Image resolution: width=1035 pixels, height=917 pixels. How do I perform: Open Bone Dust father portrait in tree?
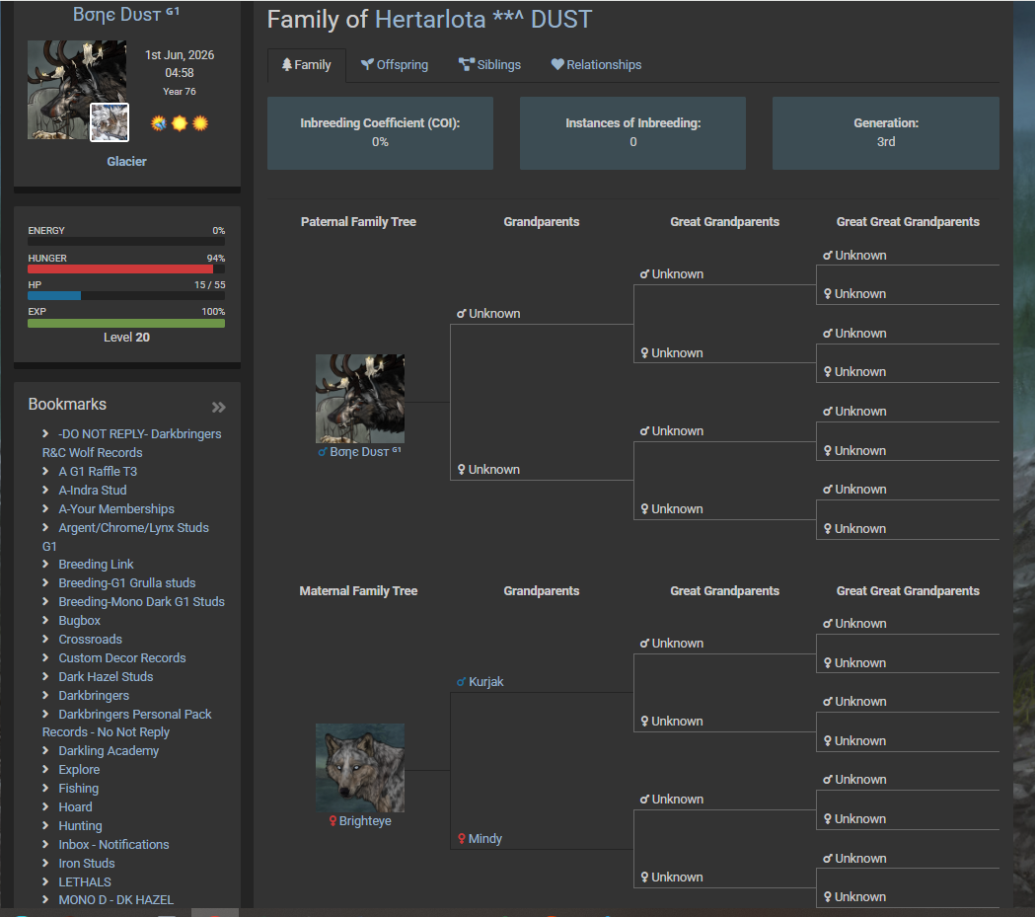point(360,398)
